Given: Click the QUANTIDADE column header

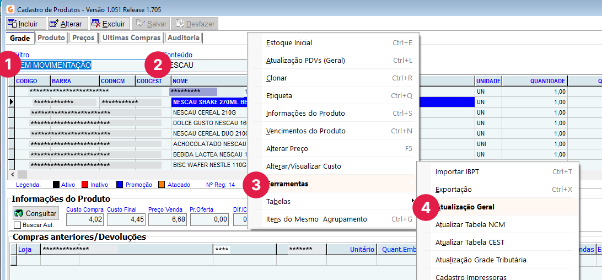Looking at the screenshot, I should [x=535, y=81].
